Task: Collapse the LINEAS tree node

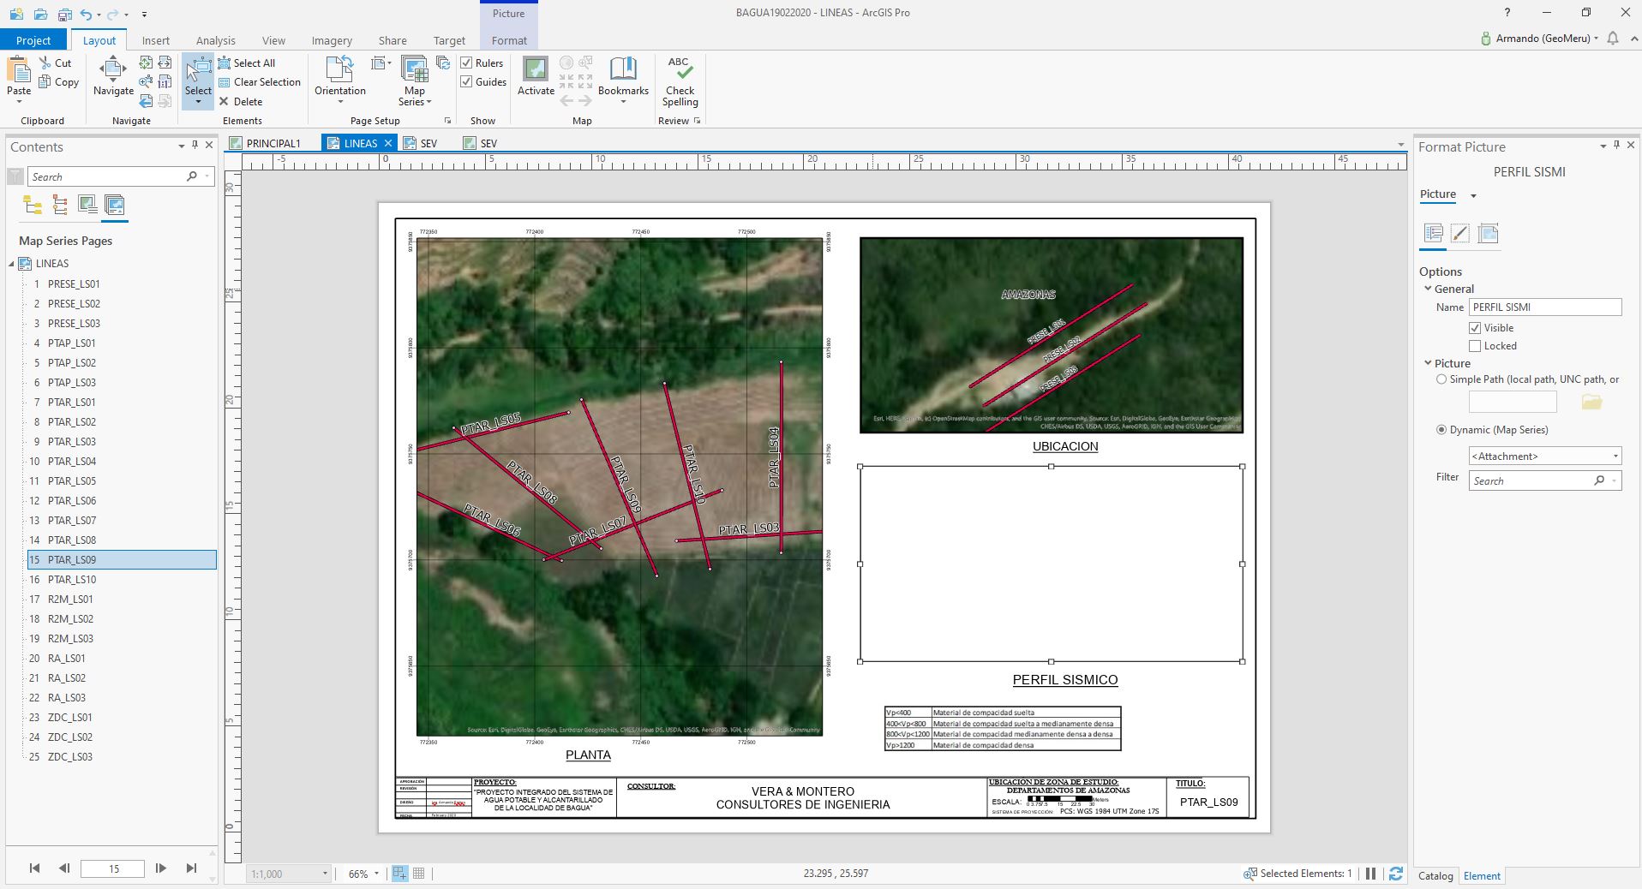Action: [12, 264]
